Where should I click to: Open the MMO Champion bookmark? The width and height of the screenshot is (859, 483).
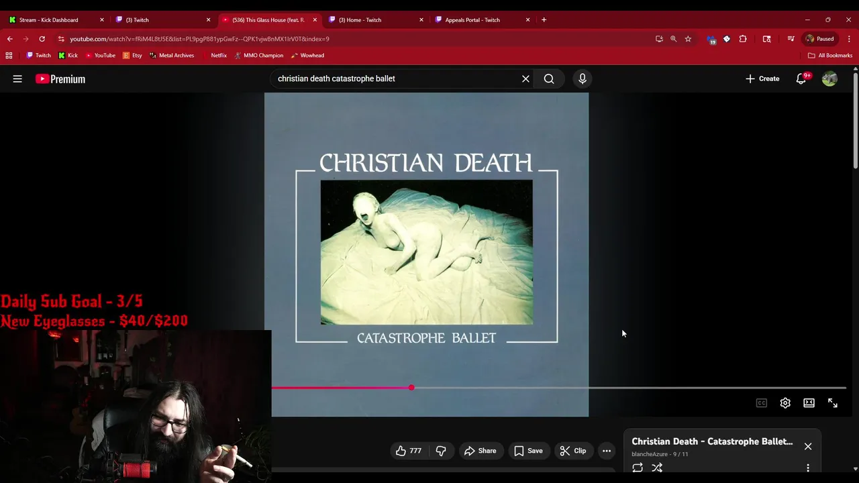pyautogui.click(x=258, y=56)
